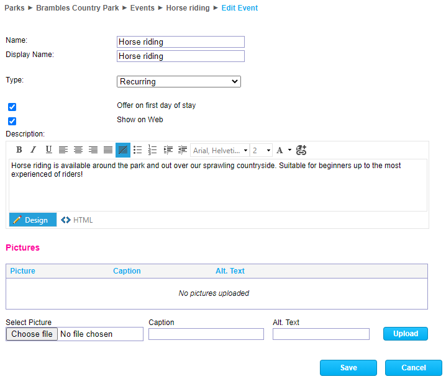Screen dimensions: 446x379
Task: Click the Caption input field
Action: tap(206, 334)
